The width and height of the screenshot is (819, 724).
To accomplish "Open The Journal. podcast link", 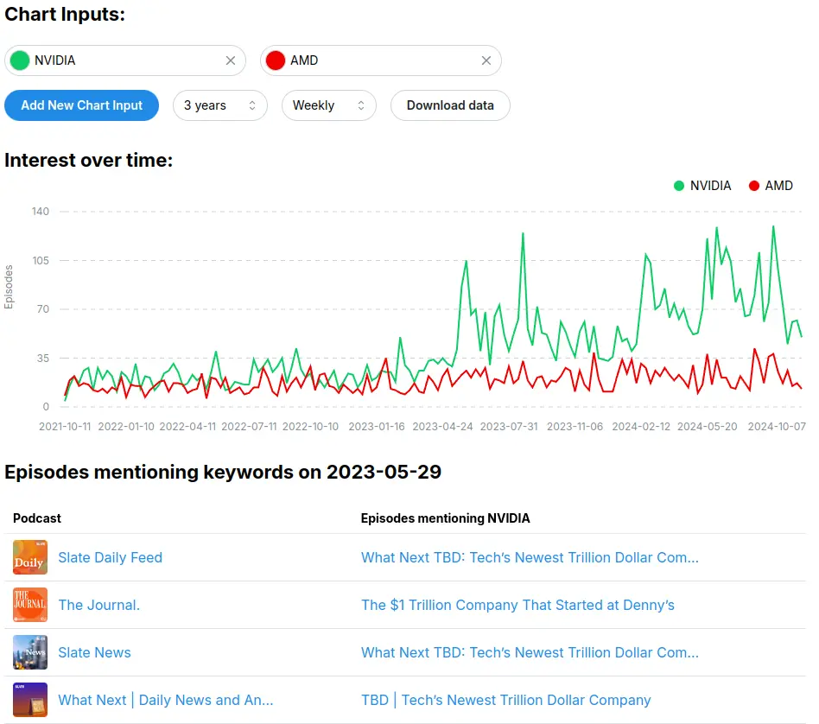I will click(98, 605).
